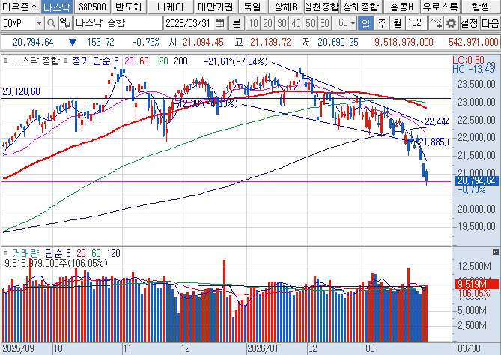Click the 21,885 trendline value label
Image resolution: width=501 pixels, height=355 pixels.
pos(434,142)
